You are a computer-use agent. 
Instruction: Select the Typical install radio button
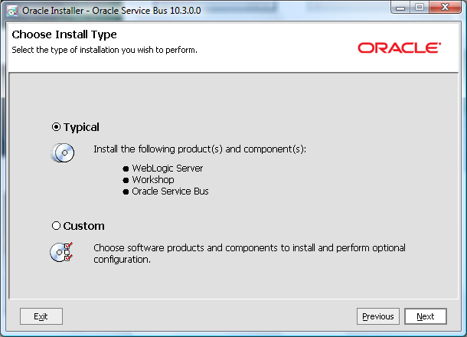(x=56, y=127)
